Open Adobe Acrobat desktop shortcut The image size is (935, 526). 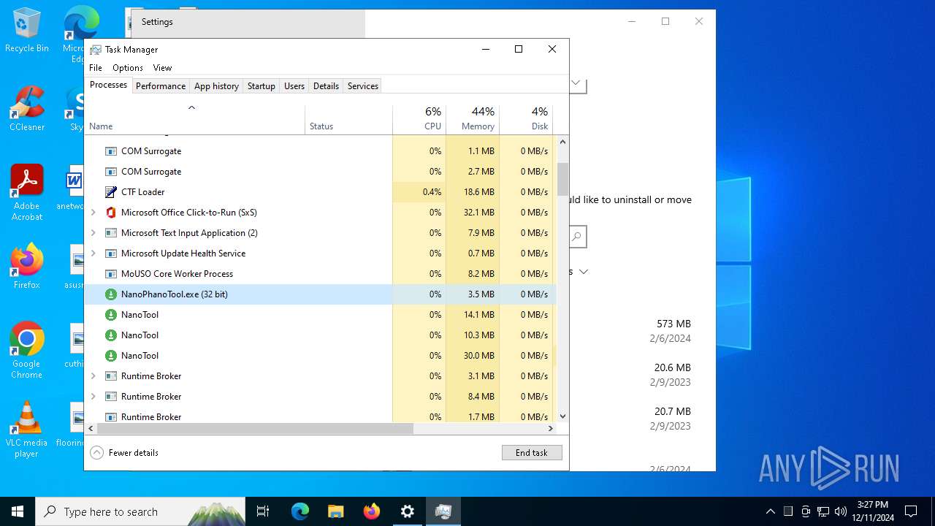(27, 193)
